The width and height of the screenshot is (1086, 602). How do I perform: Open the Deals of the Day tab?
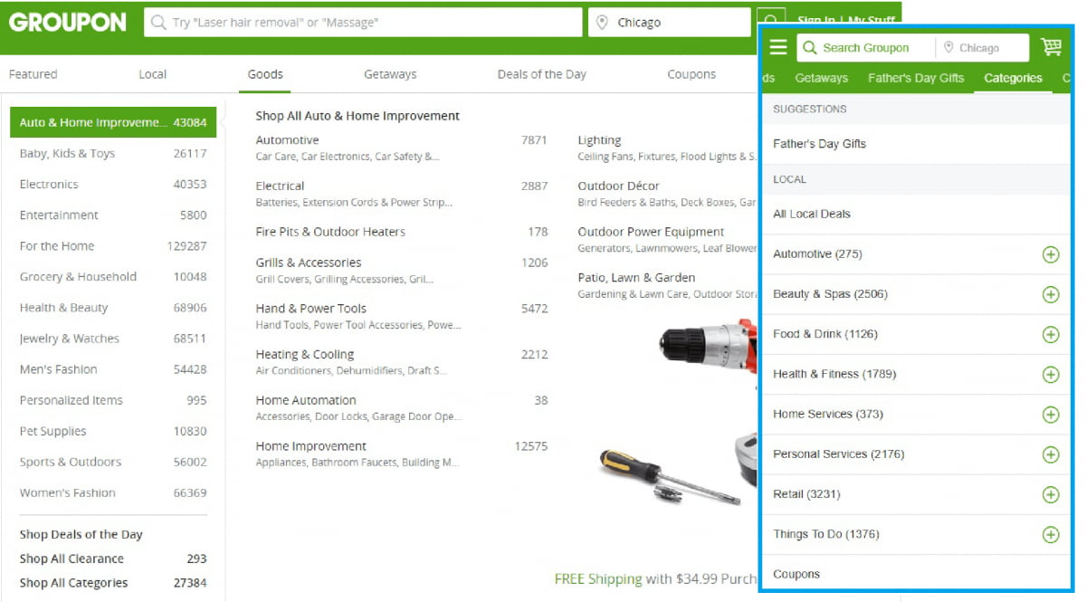[541, 74]
